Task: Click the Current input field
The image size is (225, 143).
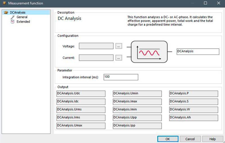Action: [x=96, y=58]
